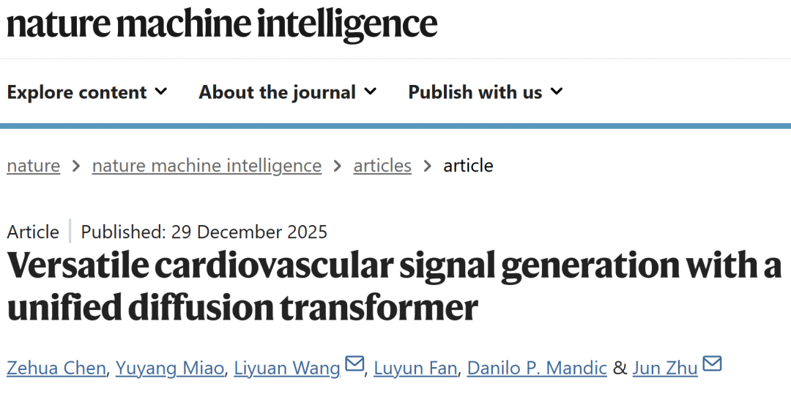Screen dimensions: 791x395
Task: Go to the nature breadcrumb link
Action: [33, 166]
